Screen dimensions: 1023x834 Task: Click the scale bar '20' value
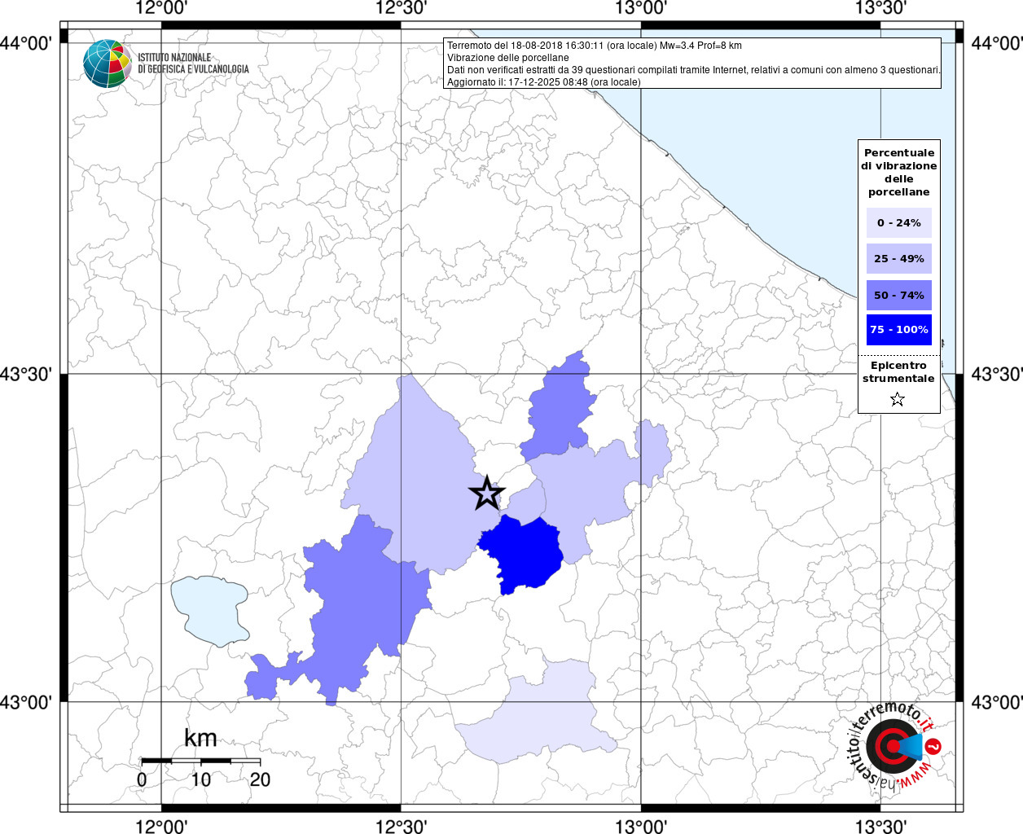coord(260,779)
